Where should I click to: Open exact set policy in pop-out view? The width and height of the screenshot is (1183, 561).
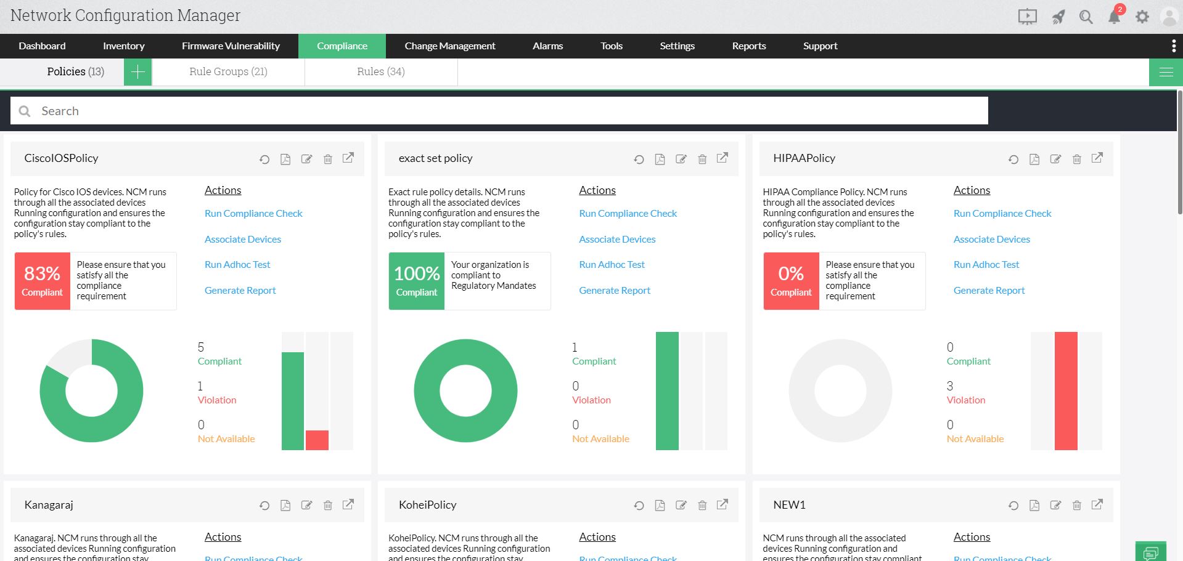(x=722, y=158)
